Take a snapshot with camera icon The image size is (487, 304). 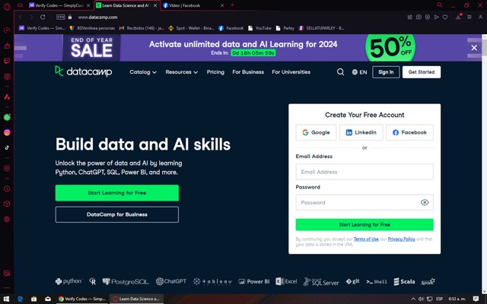[x=419, y=17]
